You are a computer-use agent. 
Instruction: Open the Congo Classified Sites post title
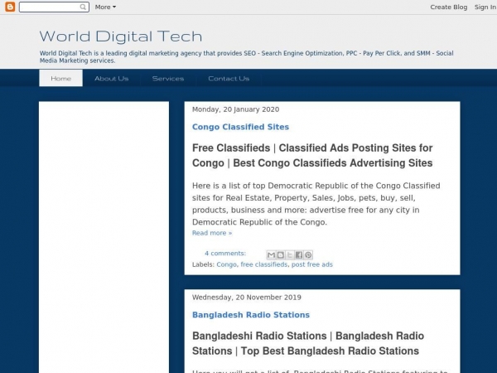240,127
